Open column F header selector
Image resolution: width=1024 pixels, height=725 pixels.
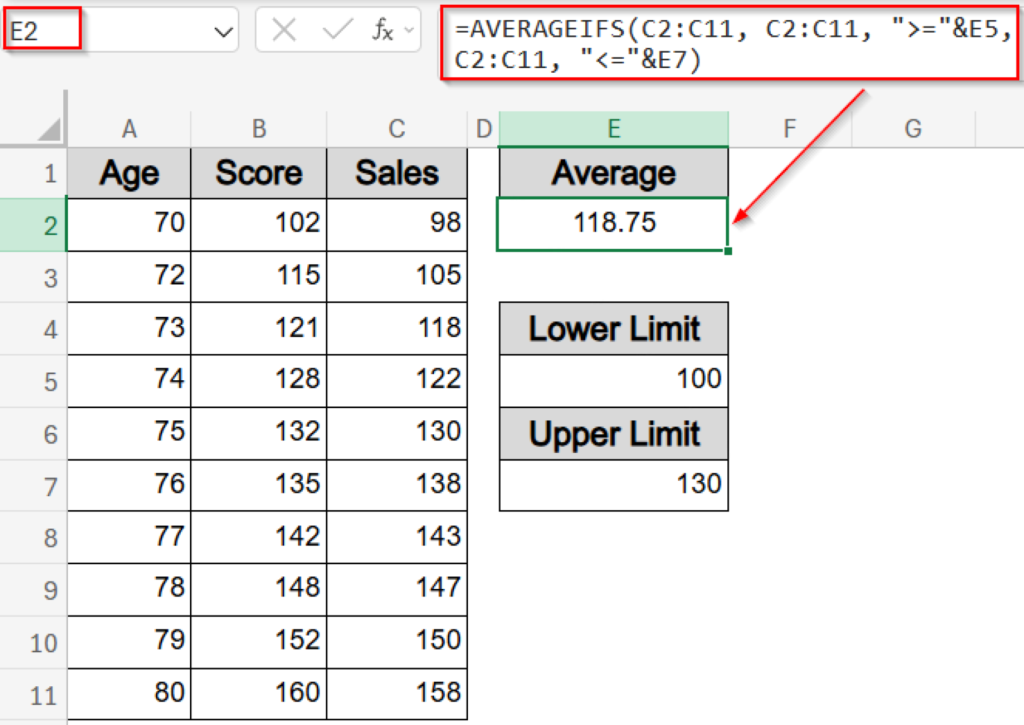coord(789,128)
